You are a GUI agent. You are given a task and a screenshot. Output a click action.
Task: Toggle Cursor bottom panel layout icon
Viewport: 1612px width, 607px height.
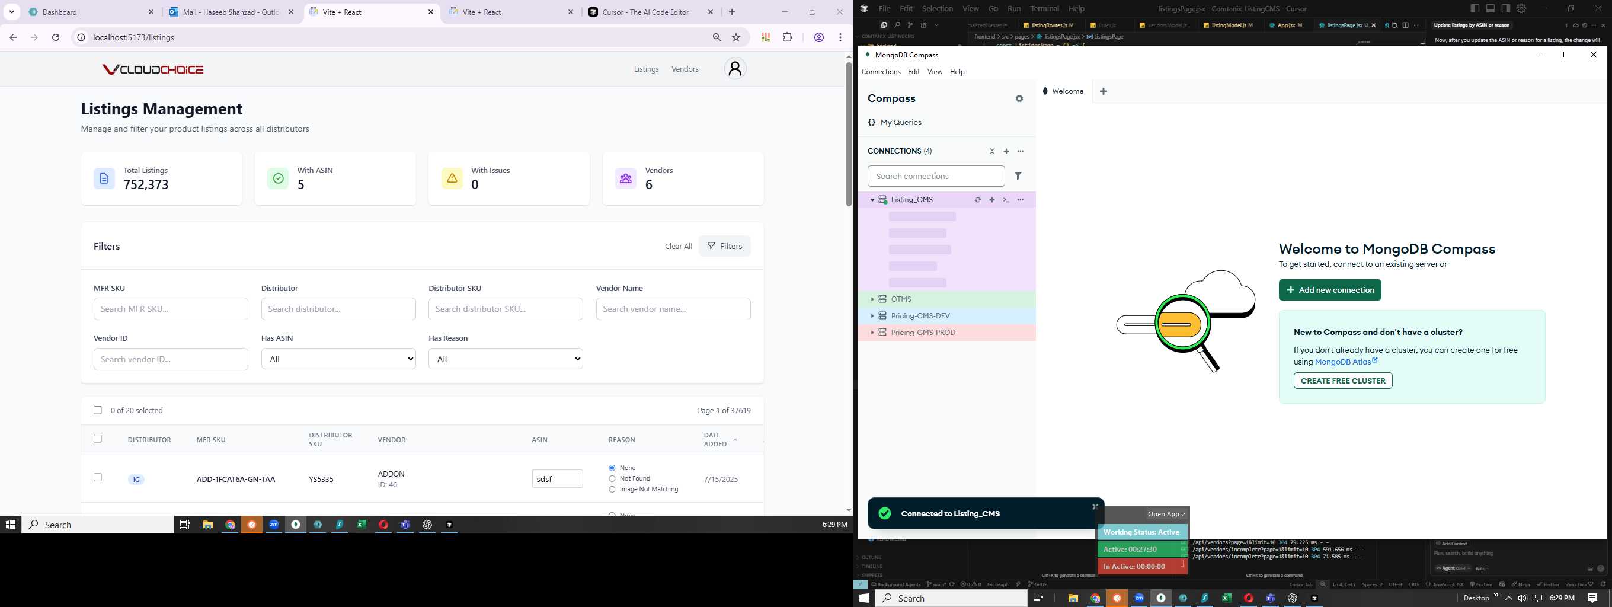[1491, 9]
